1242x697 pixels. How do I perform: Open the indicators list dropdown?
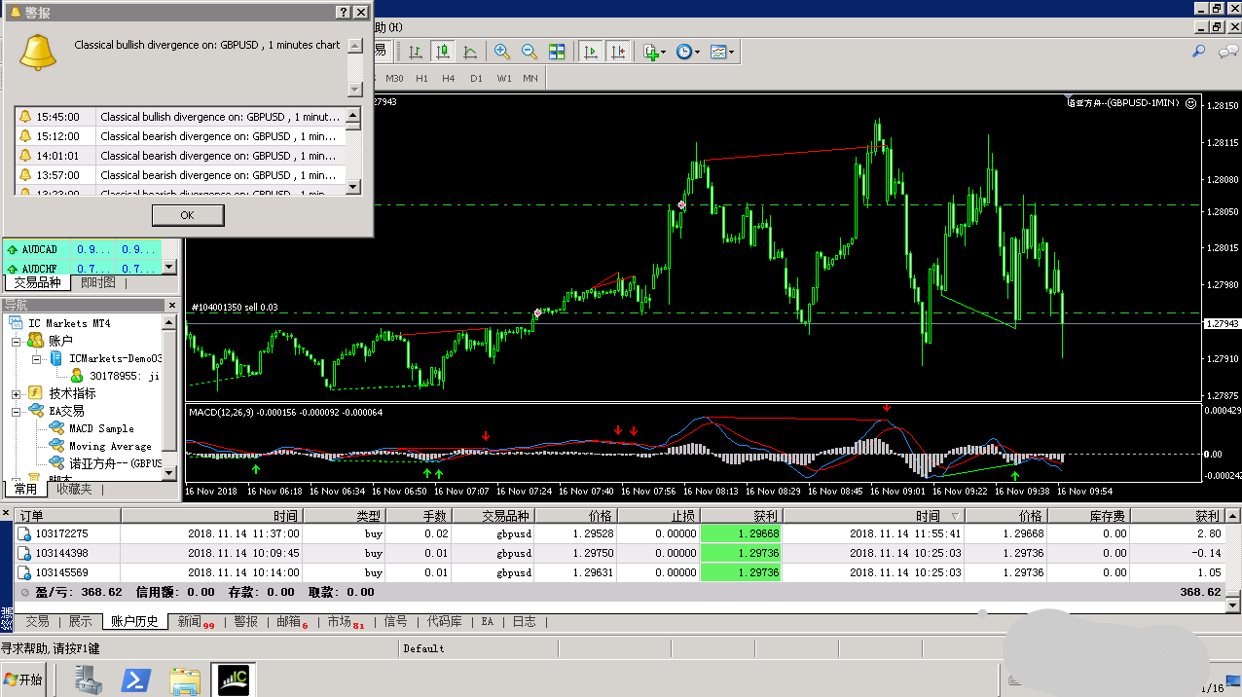(x=655, y=52)
